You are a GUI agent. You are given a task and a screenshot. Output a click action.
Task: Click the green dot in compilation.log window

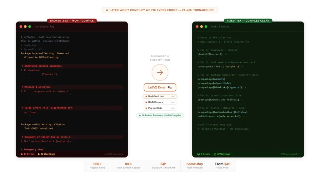coord(30,27)
